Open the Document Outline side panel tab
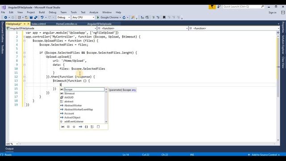Viewport: 286px width, 161px height. click(x=2, y=32)
